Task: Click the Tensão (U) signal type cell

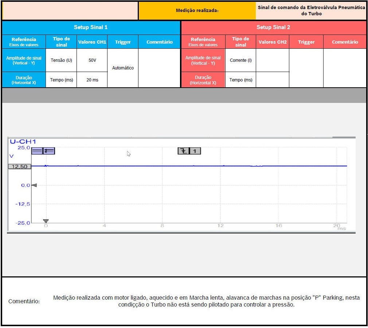Action: [61, 60]
